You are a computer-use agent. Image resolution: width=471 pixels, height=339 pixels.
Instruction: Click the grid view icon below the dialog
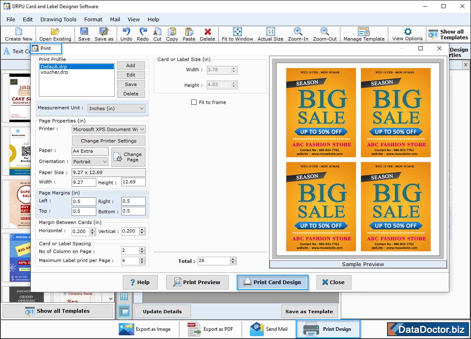point(124,296)
